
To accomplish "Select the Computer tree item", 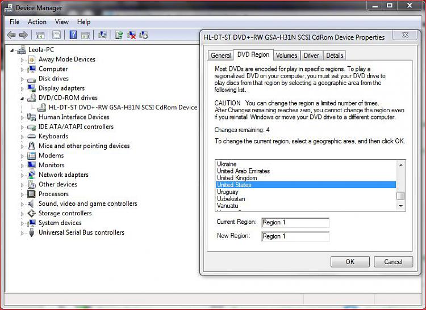I will [x=53, y=69].
